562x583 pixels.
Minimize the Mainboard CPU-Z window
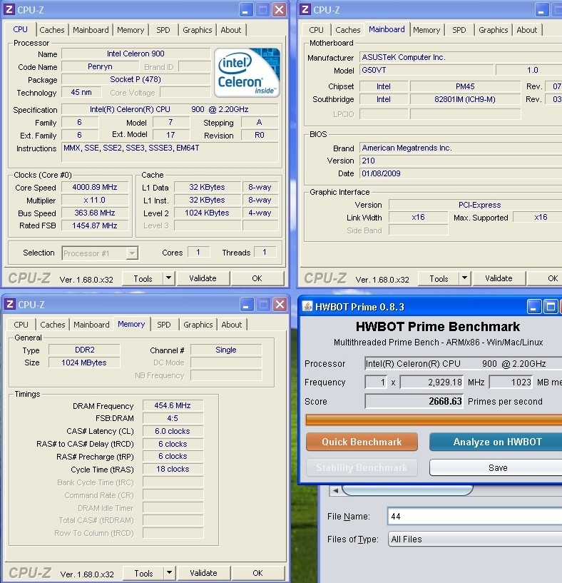click(542, 10)
